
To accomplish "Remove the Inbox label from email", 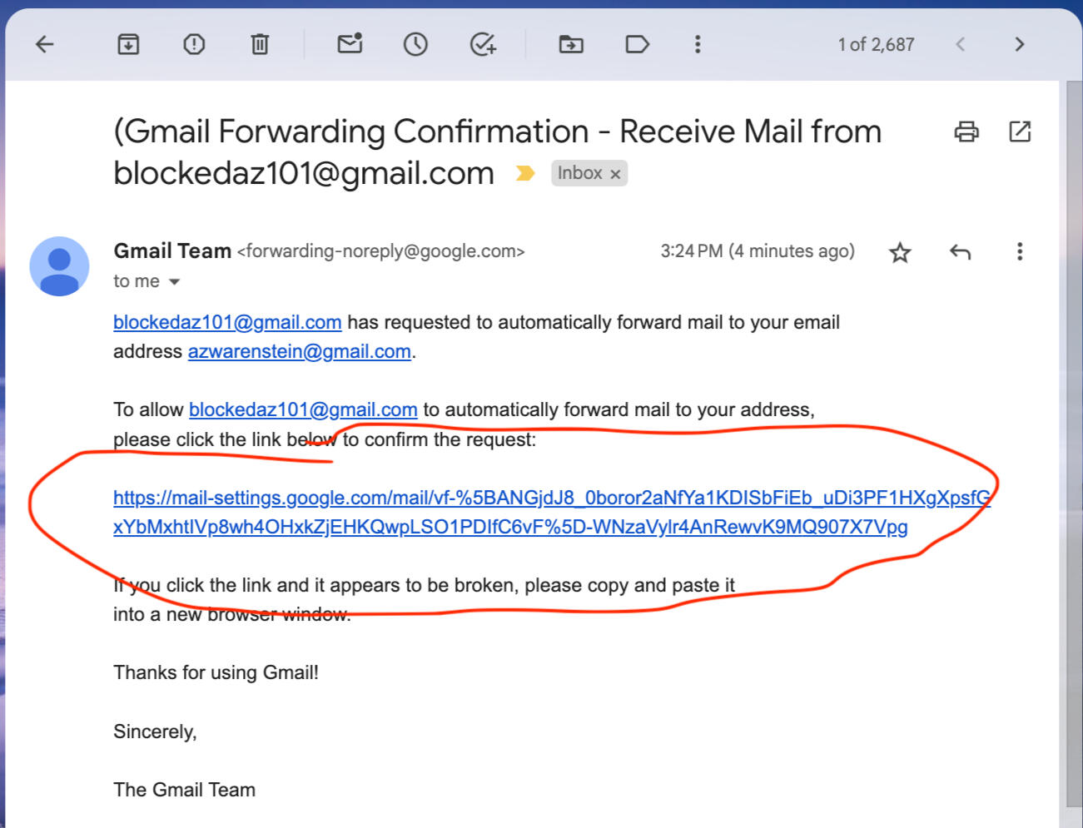I will (x=615, y=174).
